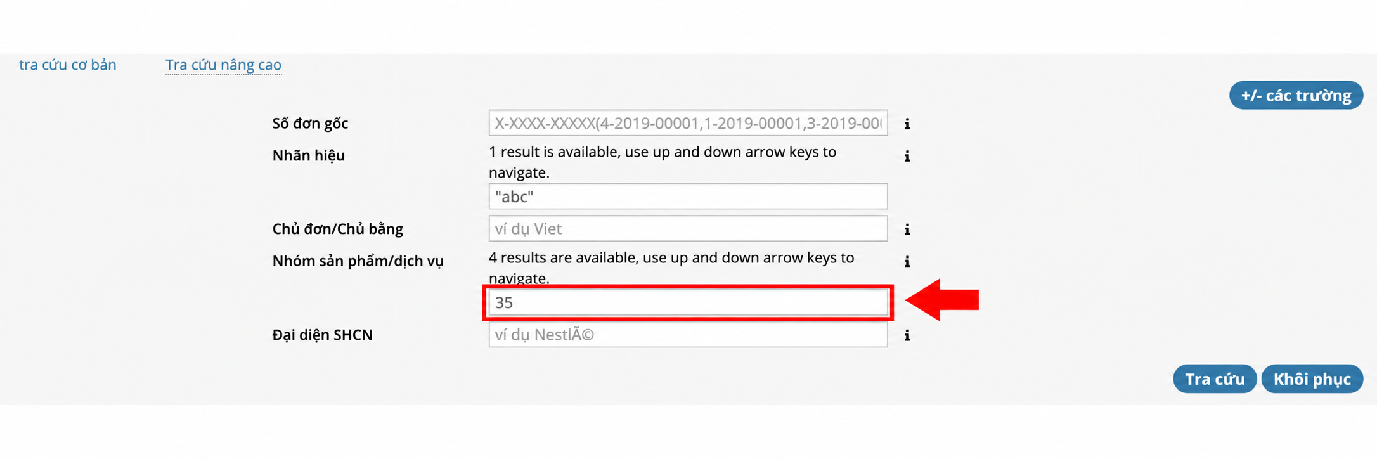Viewport: 1377px width, 459px height.
Task: Open the info icon for Số đơn gốc
Action: click(x=907, y=124)
